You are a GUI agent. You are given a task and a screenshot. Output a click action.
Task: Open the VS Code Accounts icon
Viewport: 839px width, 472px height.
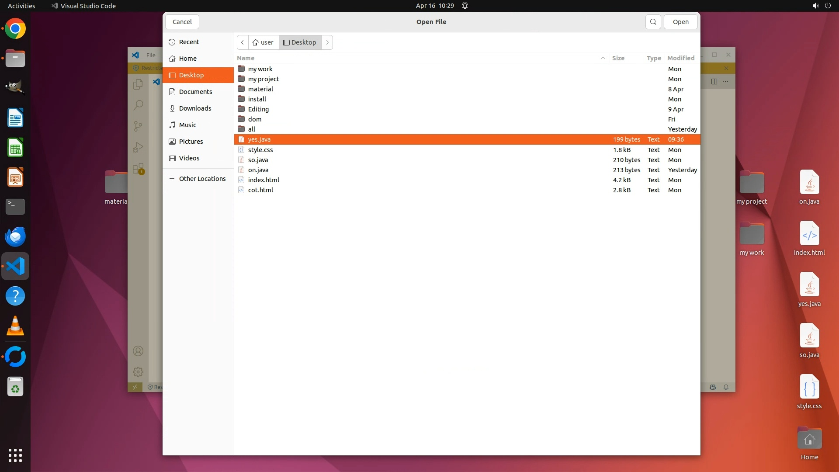(x=138, y=351)
